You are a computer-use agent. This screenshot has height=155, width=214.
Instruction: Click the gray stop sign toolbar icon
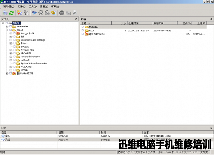pyautogui.click(x=62, y=13)
